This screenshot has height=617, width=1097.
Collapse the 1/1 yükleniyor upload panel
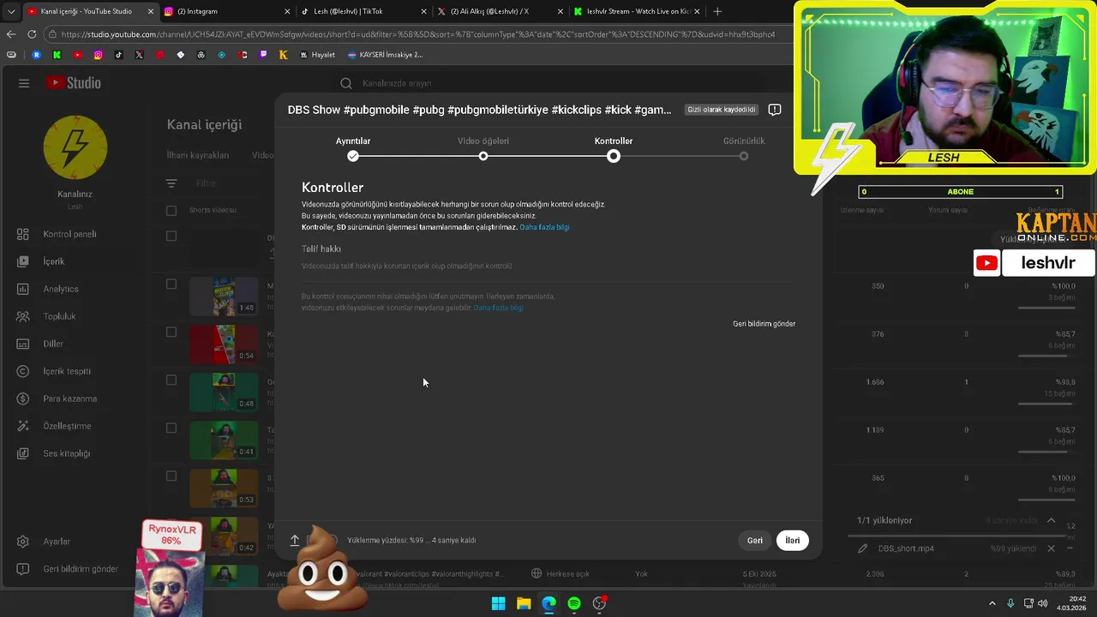(1051, 520)
